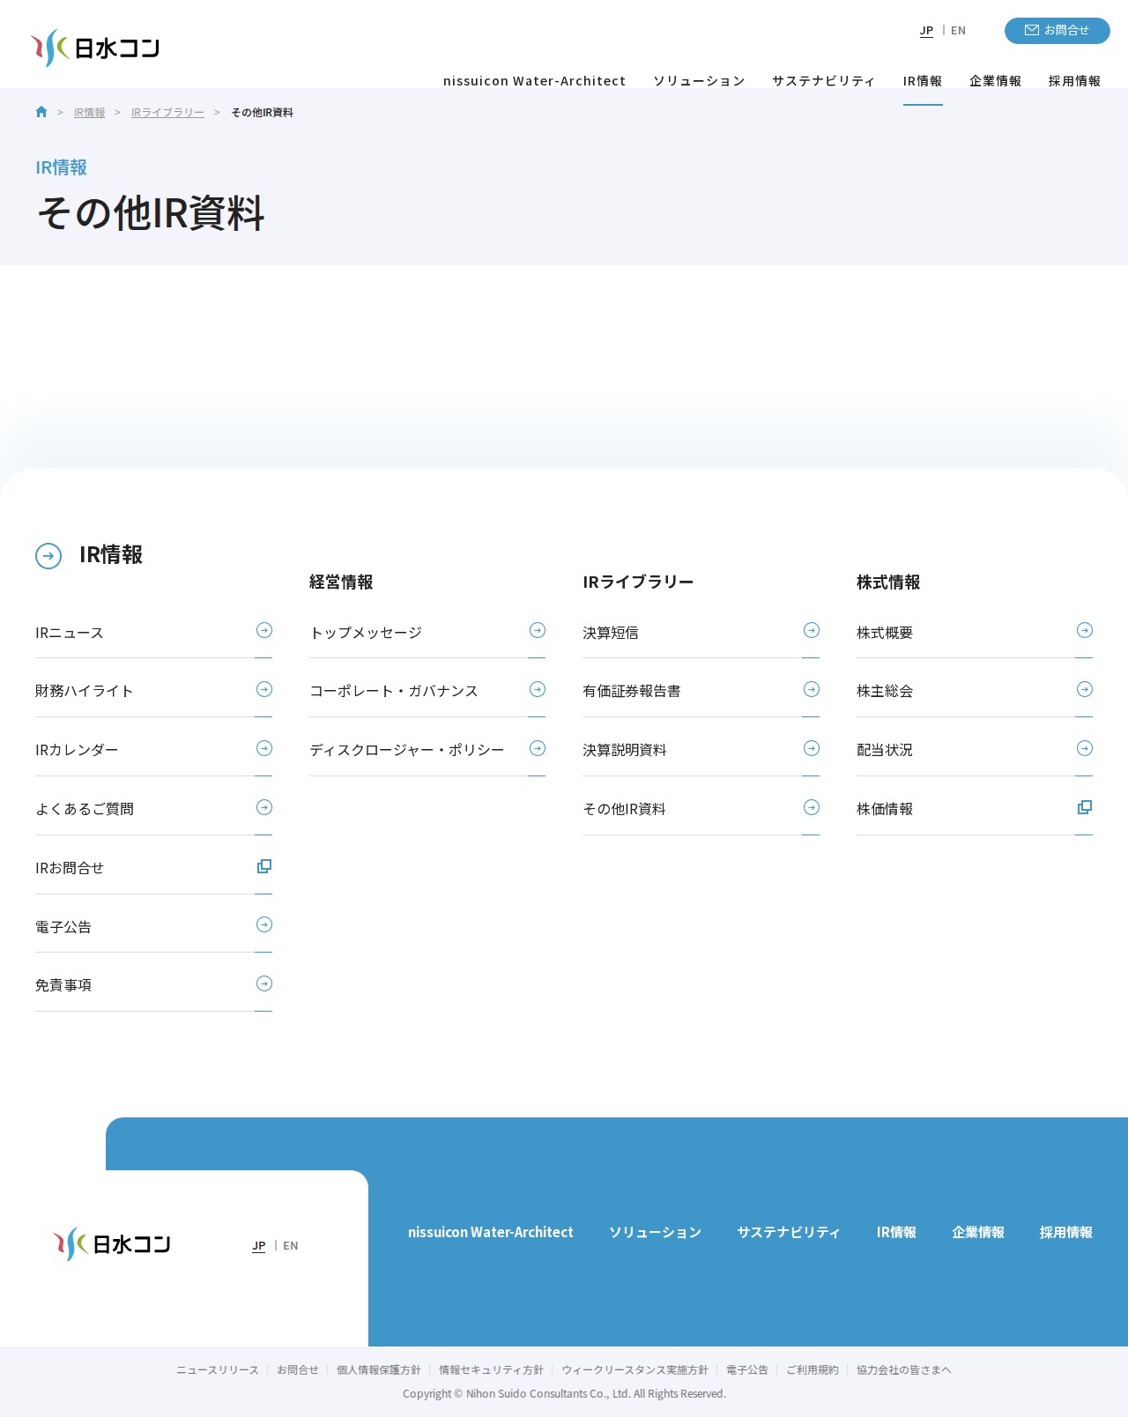The image size is (1128, 1417).
Task: Open ソリューション in footer navigation
Action: [655, 1232]
